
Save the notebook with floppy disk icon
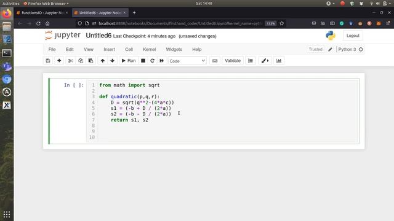coord(48,61)
